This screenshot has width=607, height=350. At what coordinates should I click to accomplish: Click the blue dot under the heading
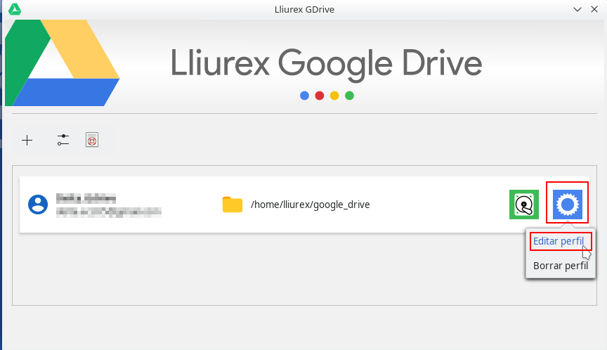tap(304, 96)
